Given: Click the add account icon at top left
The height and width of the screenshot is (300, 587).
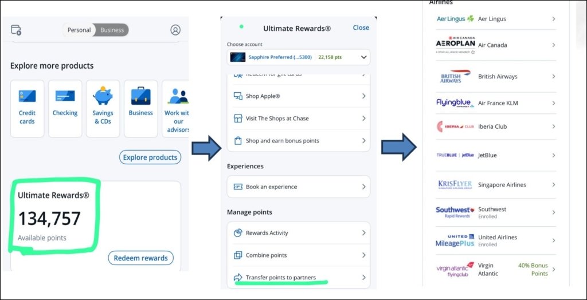Looking at the screenshot, I should pos(16,30).
